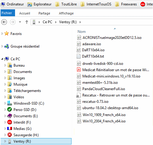153x145 pixels.
Task: Open the dropdown arrow after Ventoy (R:) in address bar
Action: (80, 22)
